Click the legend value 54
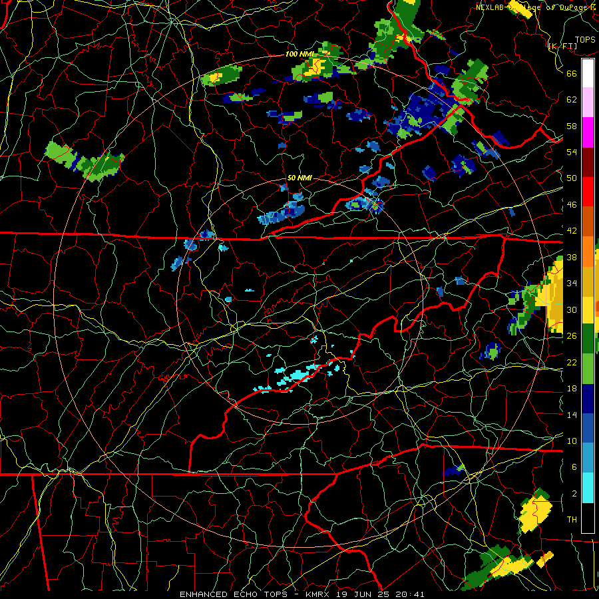The width and height of the screenshot is (599, 599). (x=572, y=152)
